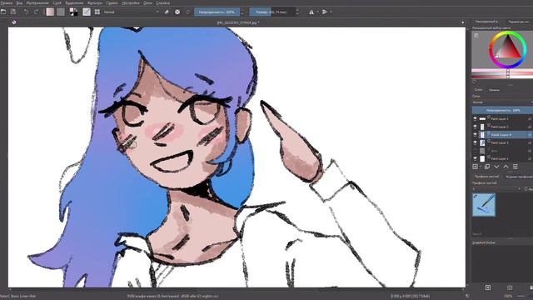Open the layer properties icon
The image size is (533, 300).
(516, 167)
